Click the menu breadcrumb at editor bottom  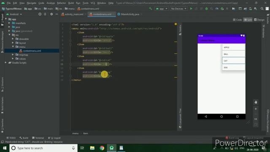tap(76, 133)
